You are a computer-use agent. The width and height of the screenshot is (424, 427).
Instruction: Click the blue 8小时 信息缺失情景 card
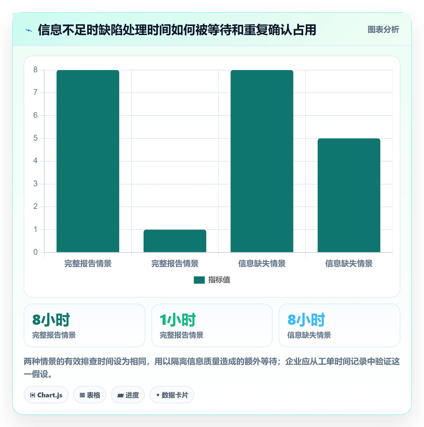pyautogui.click(x=340, y=325)
